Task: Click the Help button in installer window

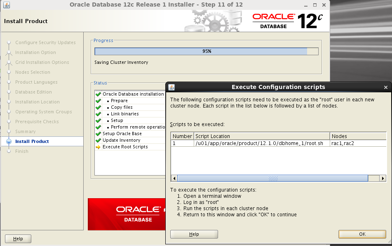Action: [18, 239]
